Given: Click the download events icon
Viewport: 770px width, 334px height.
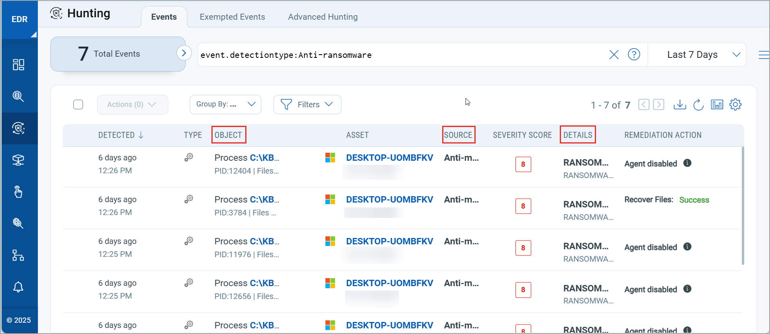Looking at the screenshot, I should click(680, 105).
